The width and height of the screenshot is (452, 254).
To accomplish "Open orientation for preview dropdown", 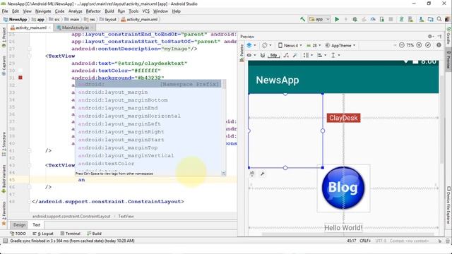I will tap(267, 45).
